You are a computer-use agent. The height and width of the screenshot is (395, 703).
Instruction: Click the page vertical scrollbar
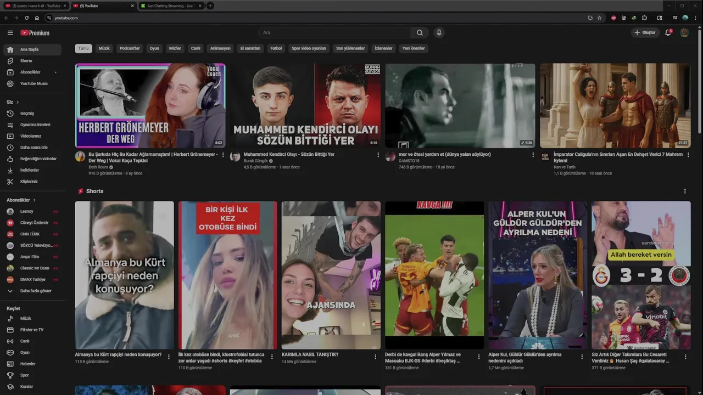click(x=700, y=82)
